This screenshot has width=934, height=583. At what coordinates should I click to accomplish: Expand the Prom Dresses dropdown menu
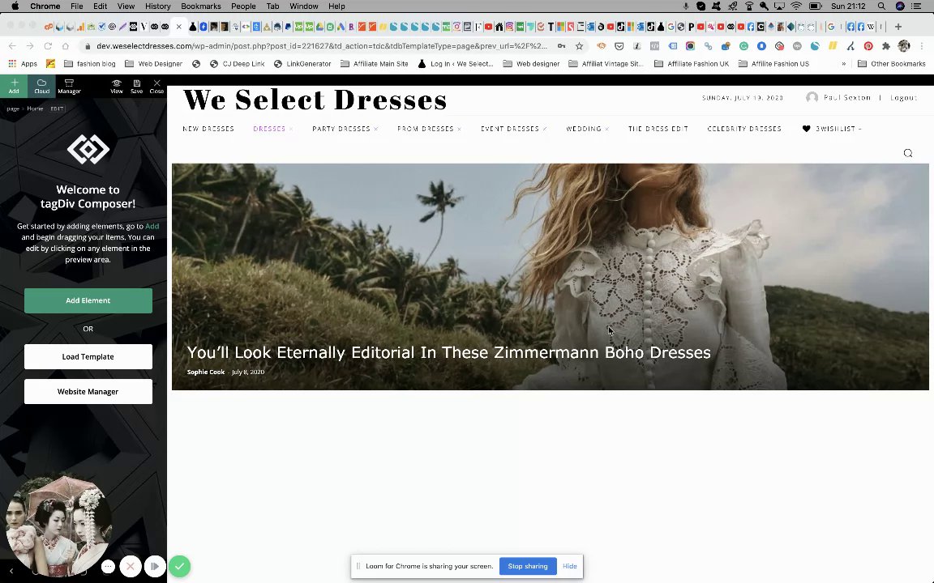pos(430,129)
